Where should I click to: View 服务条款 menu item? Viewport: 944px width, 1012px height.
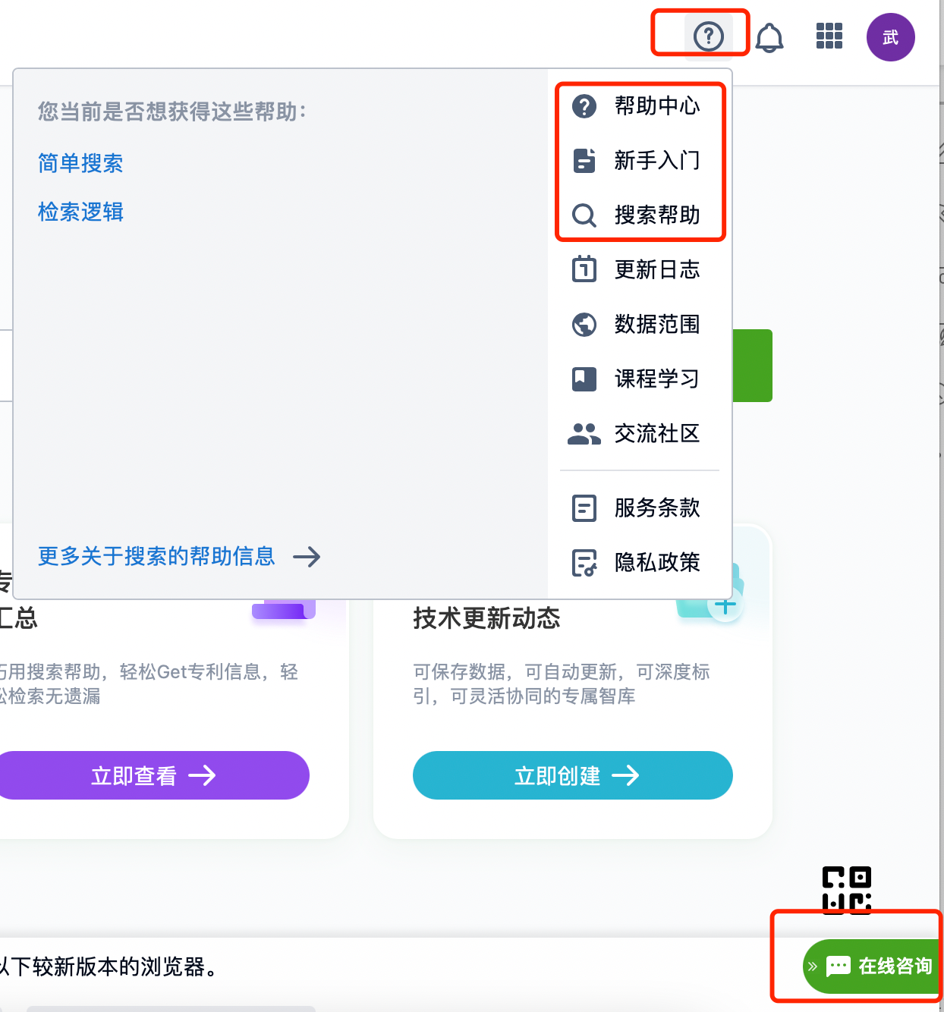point(656,508)
